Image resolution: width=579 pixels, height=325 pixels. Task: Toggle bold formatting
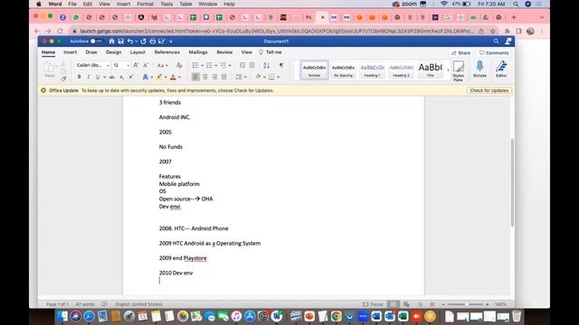click(x=79, y=77)
